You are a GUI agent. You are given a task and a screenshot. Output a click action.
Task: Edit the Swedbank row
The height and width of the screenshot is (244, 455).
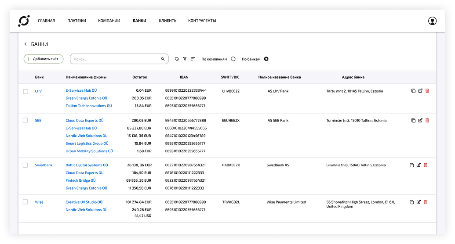(x=419, y=165)
